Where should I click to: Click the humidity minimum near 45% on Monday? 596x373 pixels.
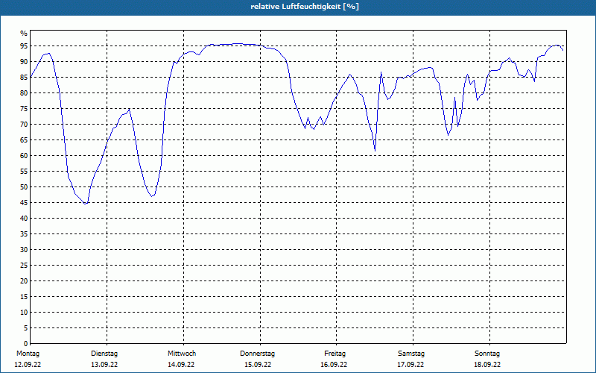click(86, 204)
